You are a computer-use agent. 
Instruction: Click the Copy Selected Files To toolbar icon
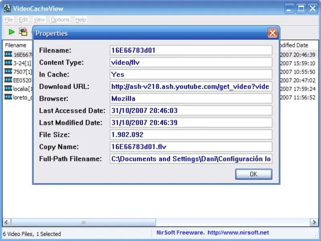pos(23,32)
